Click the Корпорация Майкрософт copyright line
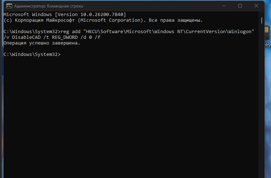 click(103, 20)
